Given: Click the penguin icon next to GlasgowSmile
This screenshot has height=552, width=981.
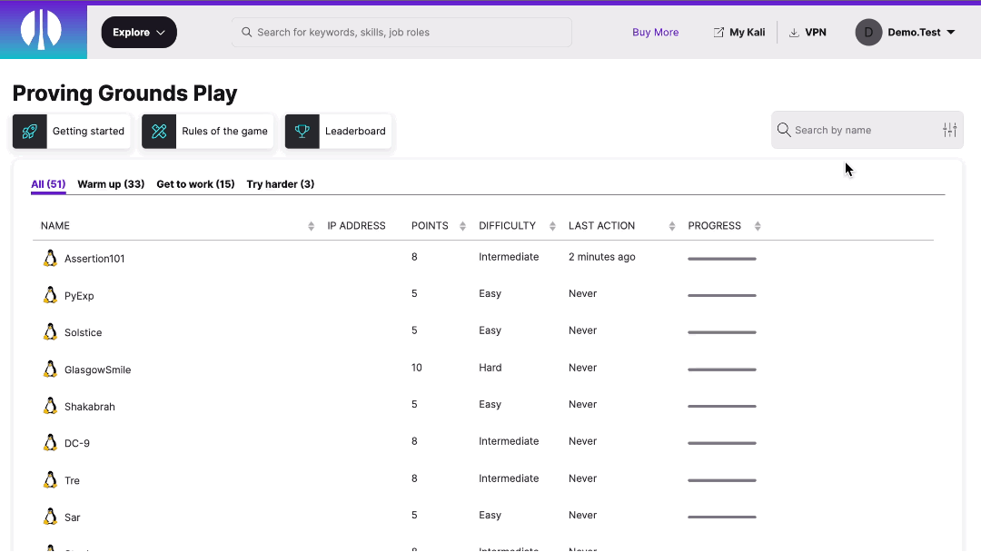Looking at the screenshot, I should 50,369.
